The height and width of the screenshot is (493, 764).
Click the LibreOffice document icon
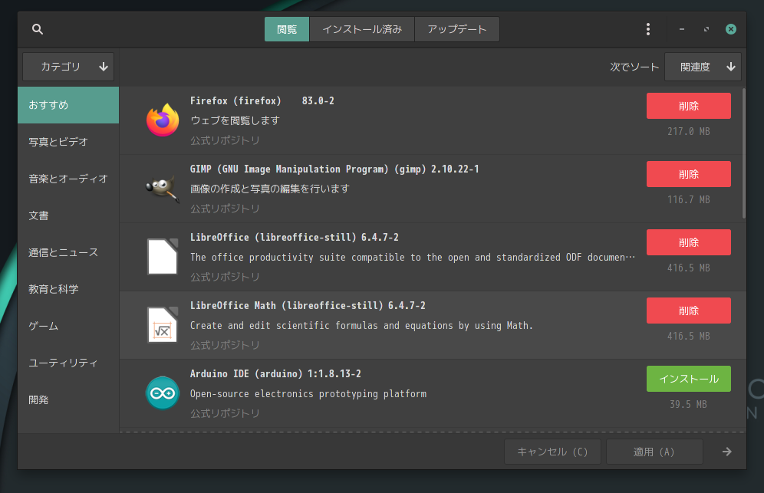coord(163,257)
